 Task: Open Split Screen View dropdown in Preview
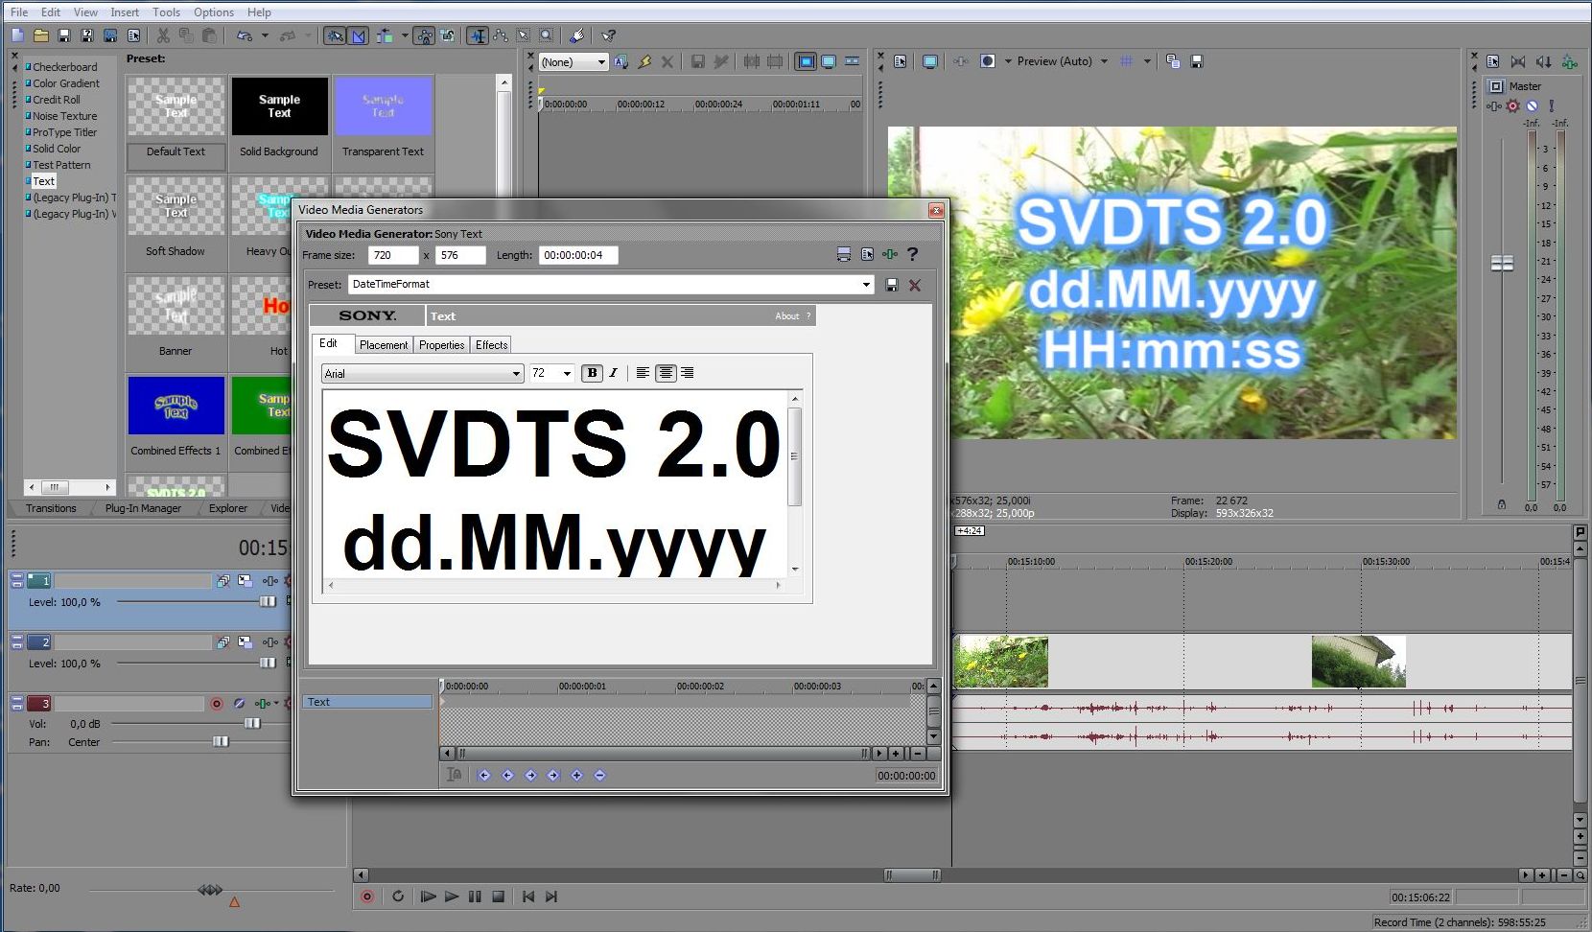[x=1008, y=61]
